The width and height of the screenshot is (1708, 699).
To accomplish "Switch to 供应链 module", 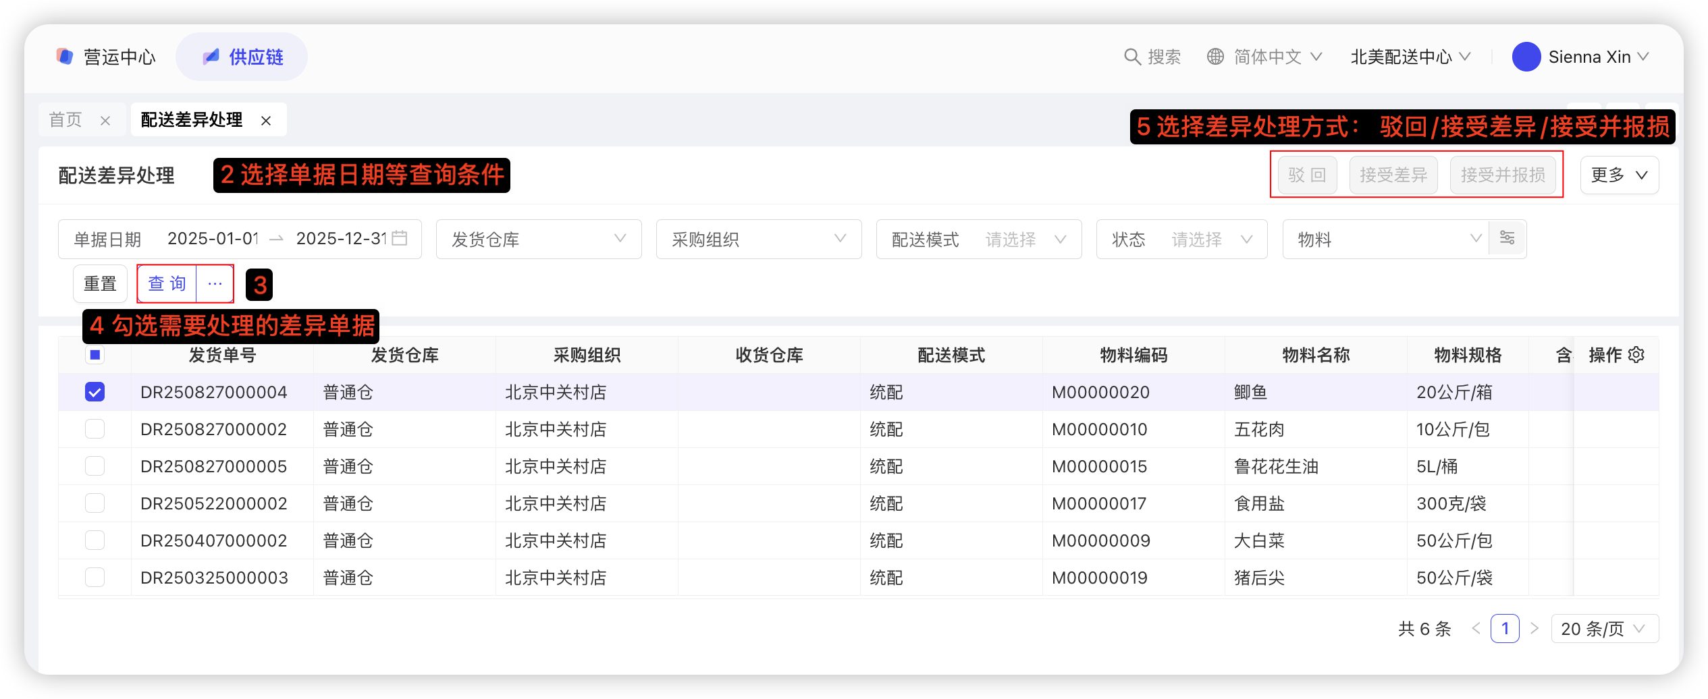I will 242,57.
